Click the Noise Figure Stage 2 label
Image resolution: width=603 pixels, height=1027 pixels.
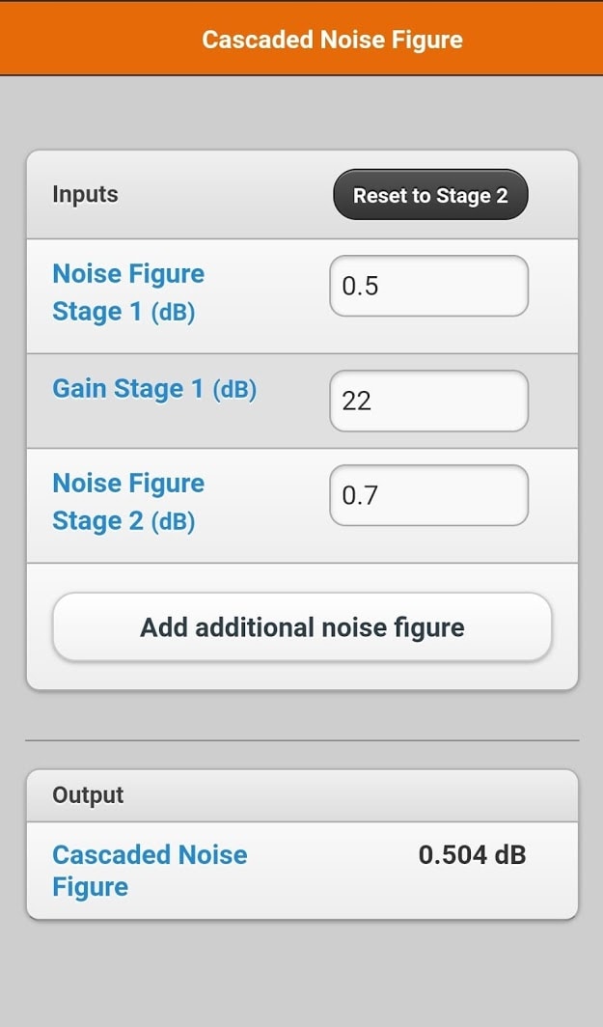(128, 502)
